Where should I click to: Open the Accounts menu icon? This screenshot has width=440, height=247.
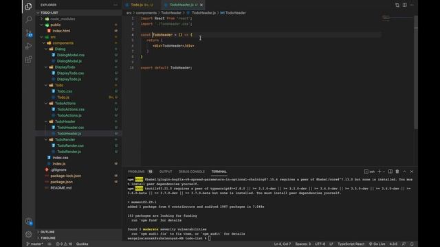click(x=28, y=222)
